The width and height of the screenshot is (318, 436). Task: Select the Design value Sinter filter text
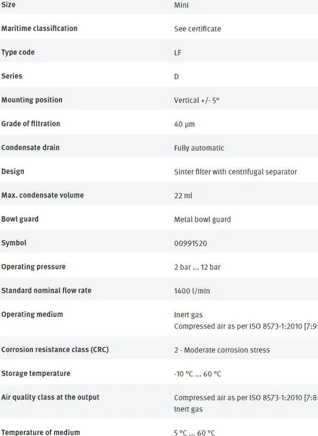pos(236,172)
